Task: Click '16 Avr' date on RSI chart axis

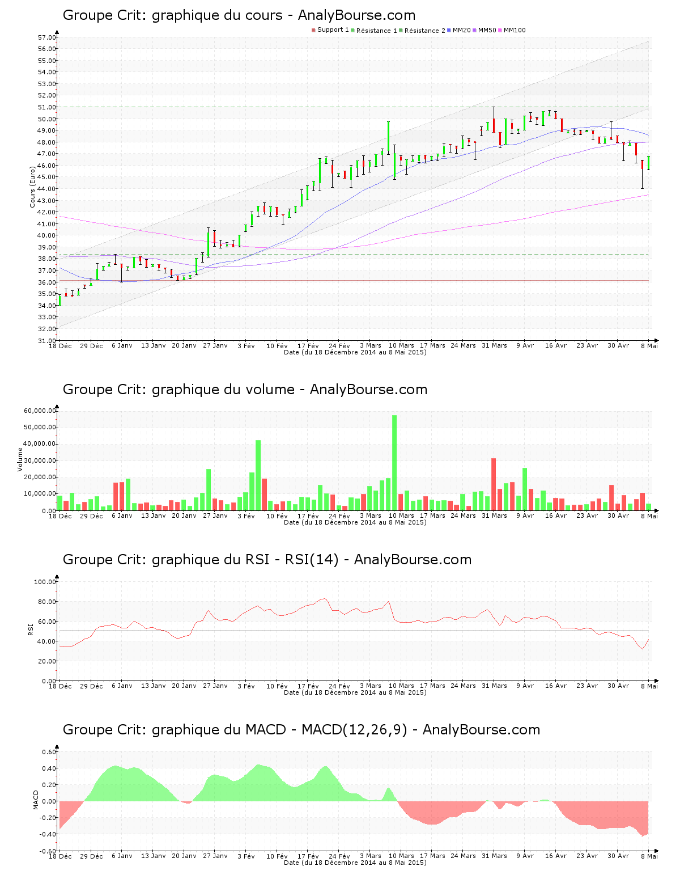Action: pos(556,686)
